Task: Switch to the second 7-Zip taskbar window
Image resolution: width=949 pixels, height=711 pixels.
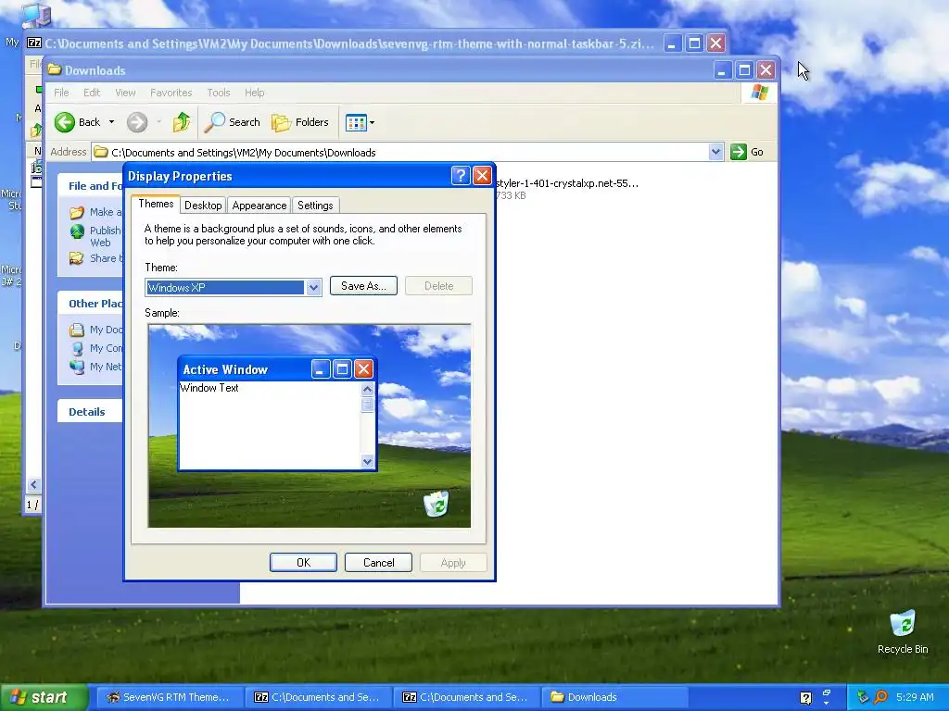Action: click(466, 697)
